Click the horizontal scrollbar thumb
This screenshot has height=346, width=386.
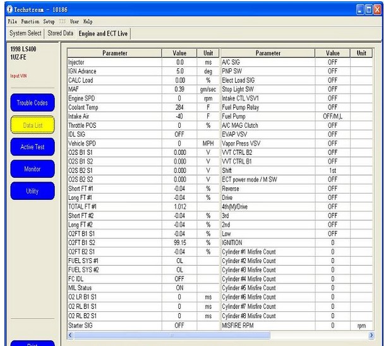tap(172, 335)
